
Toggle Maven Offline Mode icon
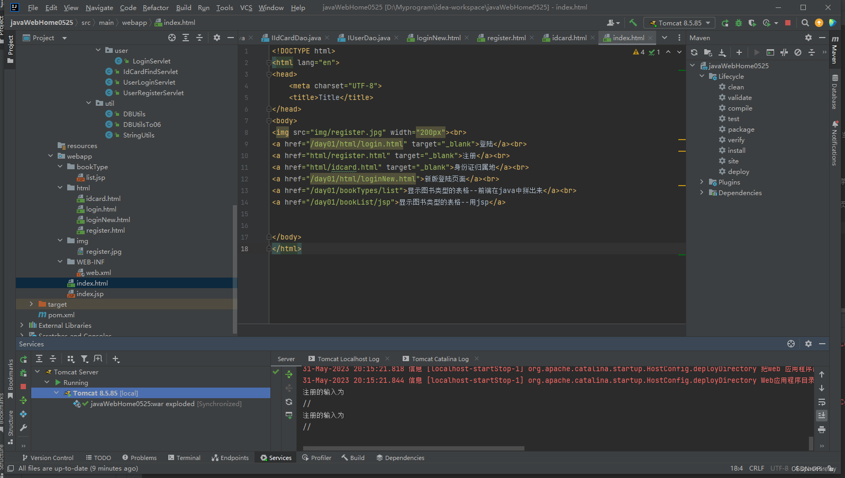[x=784, y=52]
